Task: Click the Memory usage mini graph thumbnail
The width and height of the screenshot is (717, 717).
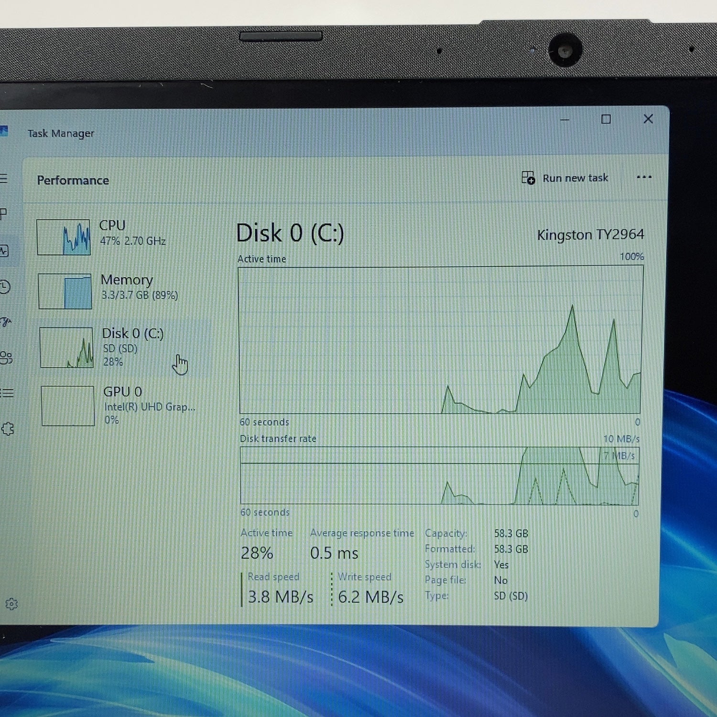Action: click(65, 291)
